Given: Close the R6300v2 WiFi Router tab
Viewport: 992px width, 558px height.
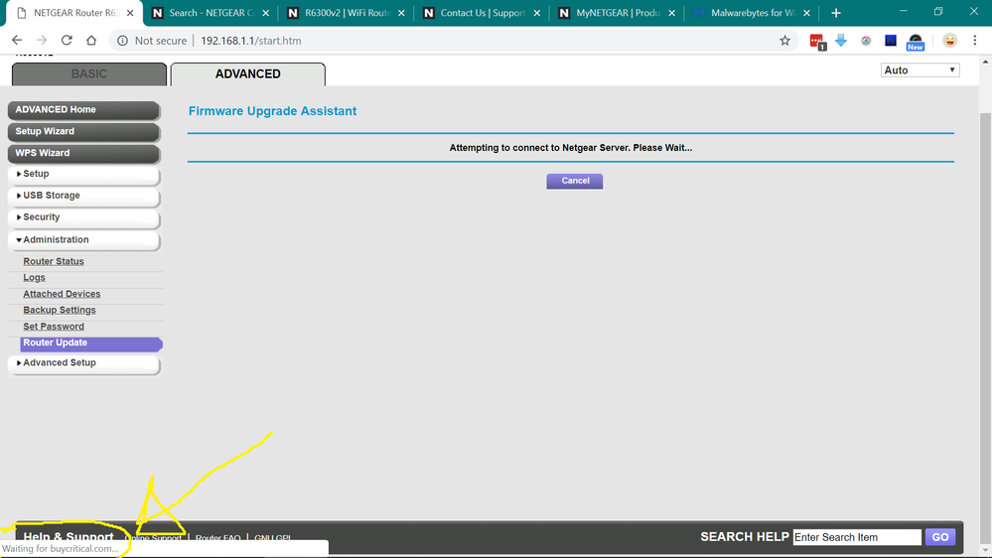Looking at the screenshot, I should click(x=401, y=13).
